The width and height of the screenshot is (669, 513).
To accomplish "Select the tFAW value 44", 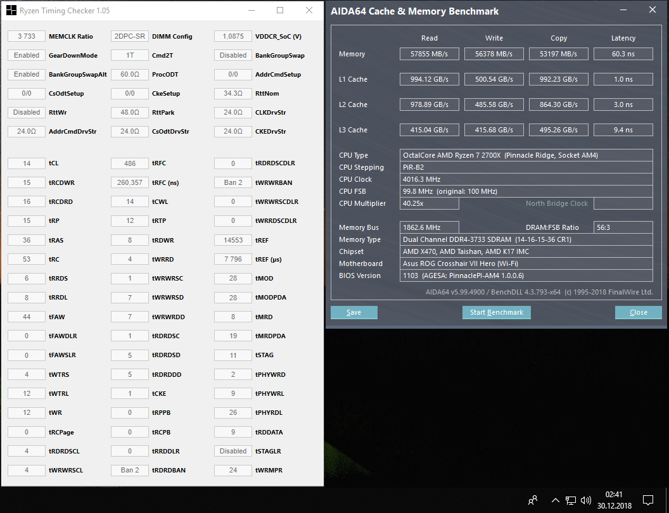I will pos(27,317).
